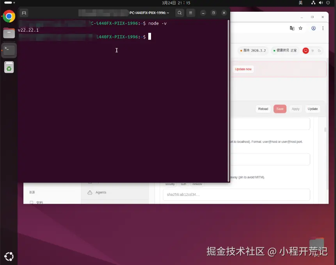
Task: Open the top-bar volume icon
Action: (x=321, y=3)
